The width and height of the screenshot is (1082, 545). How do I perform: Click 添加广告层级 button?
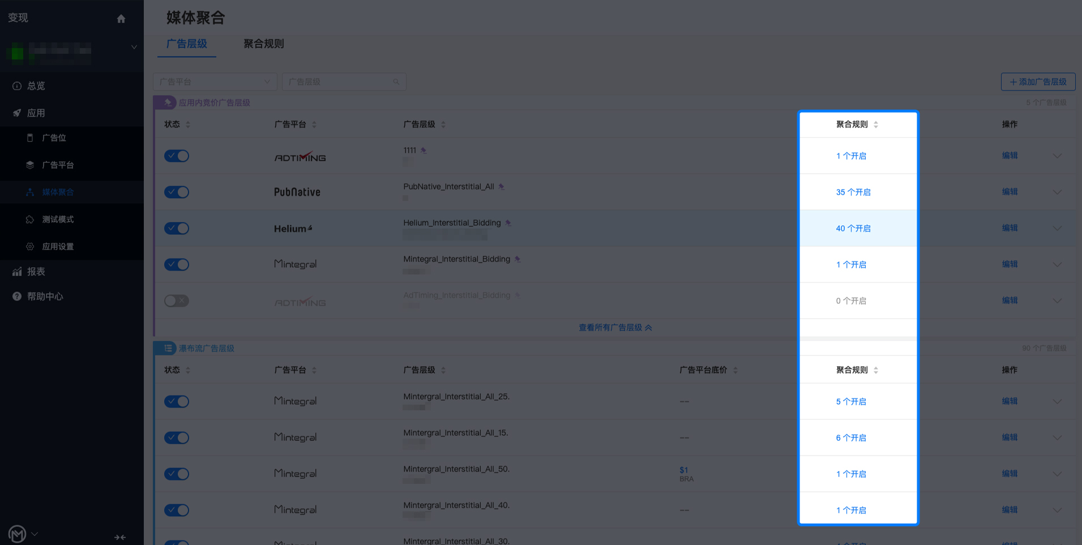click(x=1038, y=82)
